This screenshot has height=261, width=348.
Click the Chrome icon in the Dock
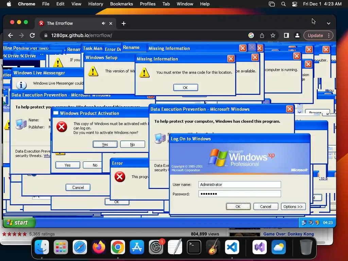[118, 247]
